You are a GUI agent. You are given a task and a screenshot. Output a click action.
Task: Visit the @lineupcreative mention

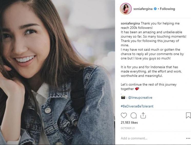(x=140, y=97)
